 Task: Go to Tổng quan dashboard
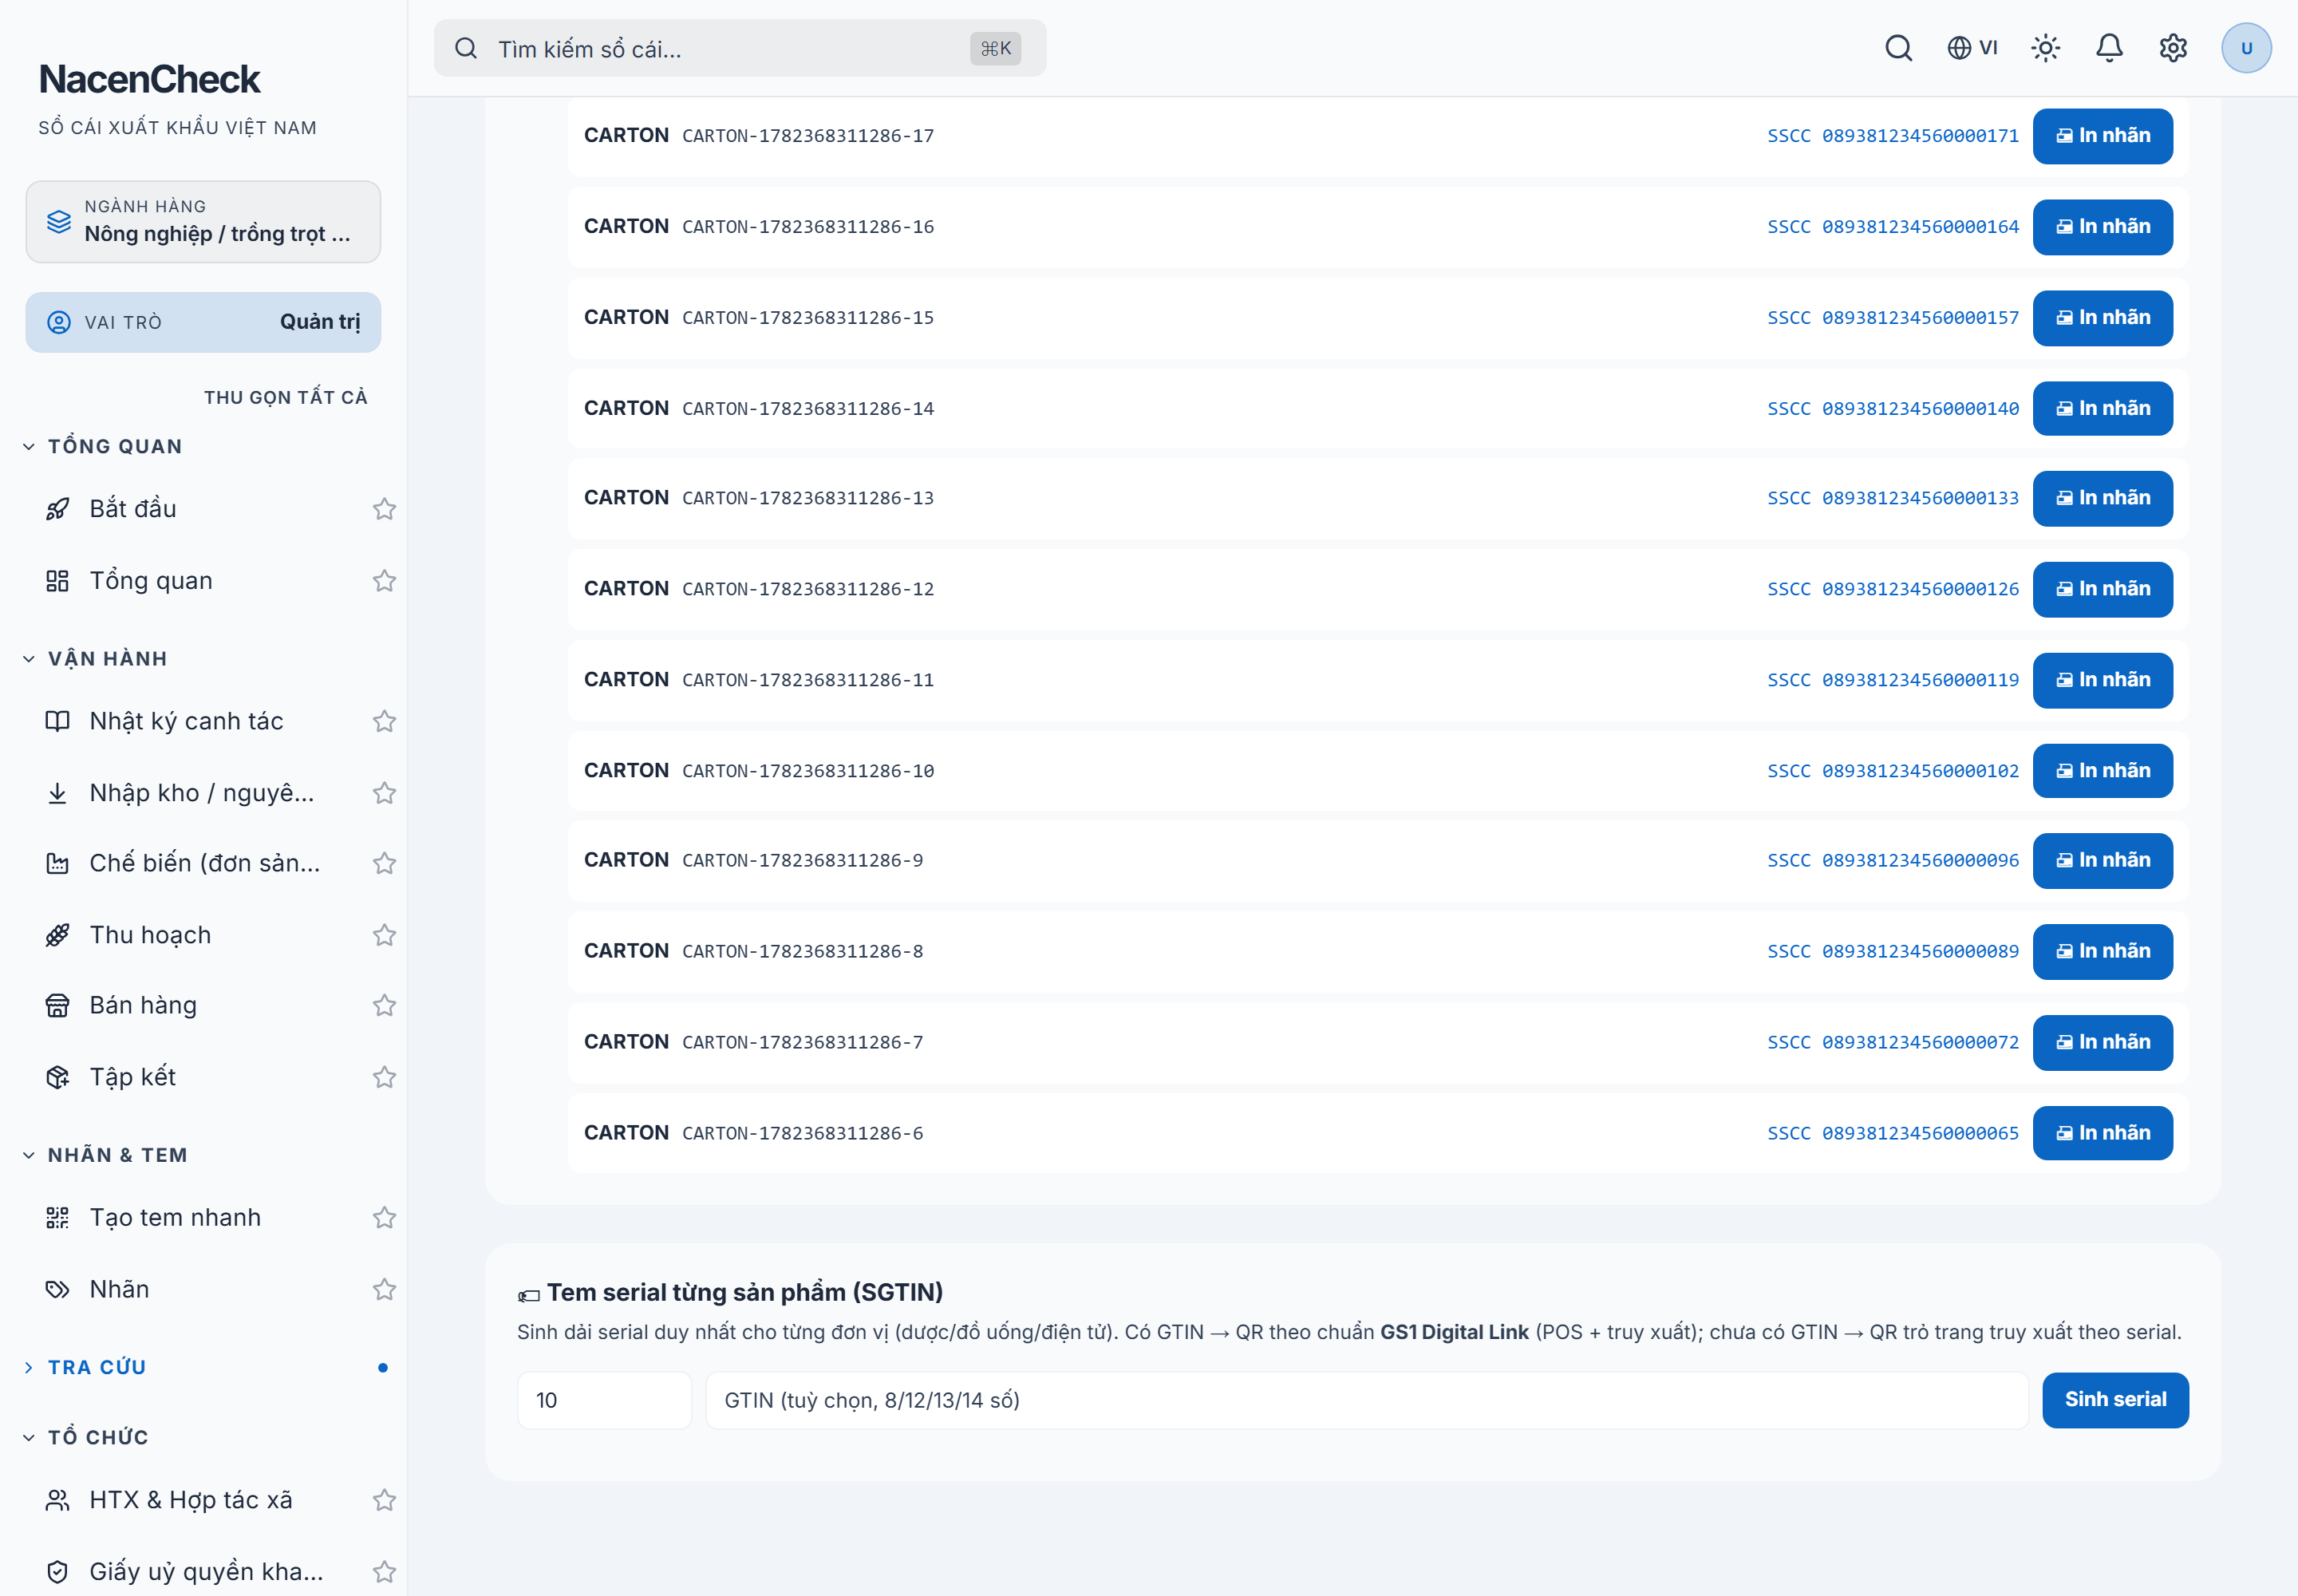[x=151, y=581]
